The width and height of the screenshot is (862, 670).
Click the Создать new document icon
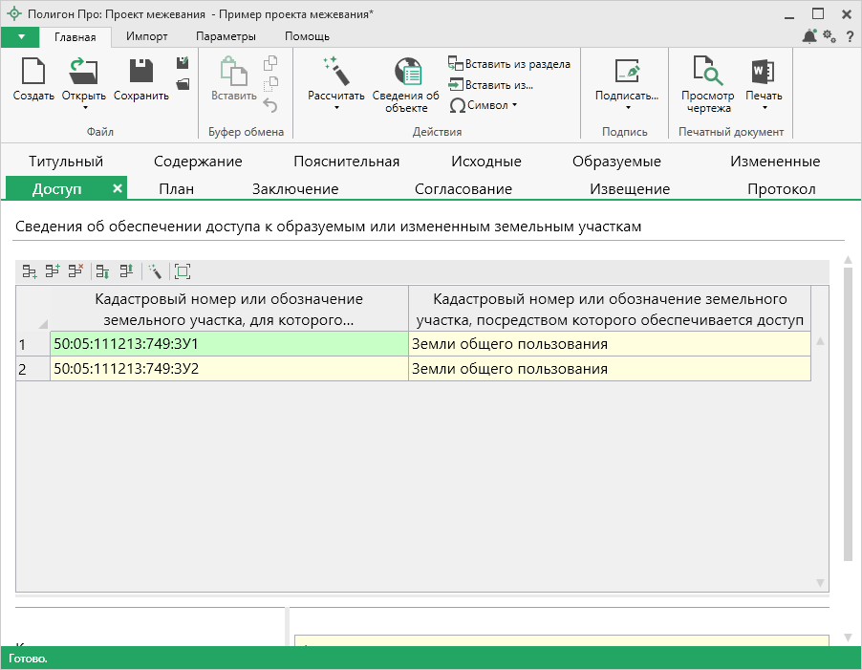coord(33,73)
